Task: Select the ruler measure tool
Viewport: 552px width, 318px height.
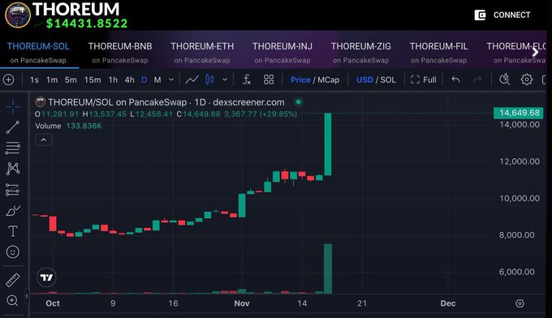Action: (13, 281)
